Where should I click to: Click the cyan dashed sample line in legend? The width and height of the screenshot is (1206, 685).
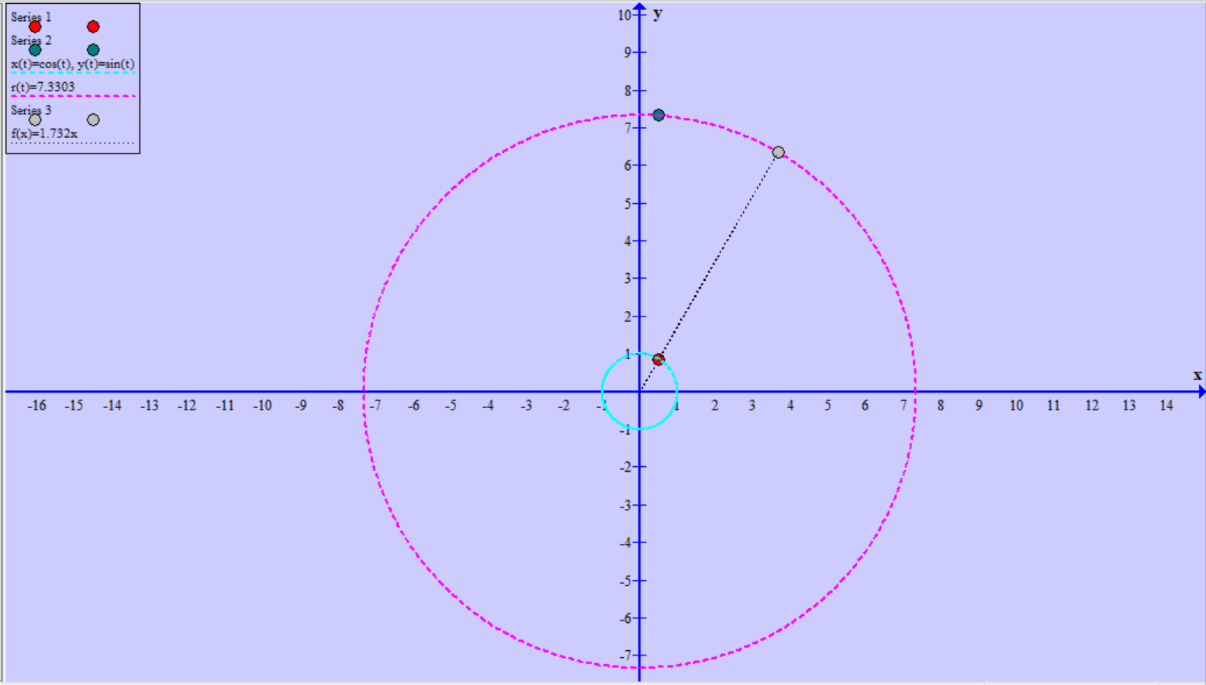point(73,73)
